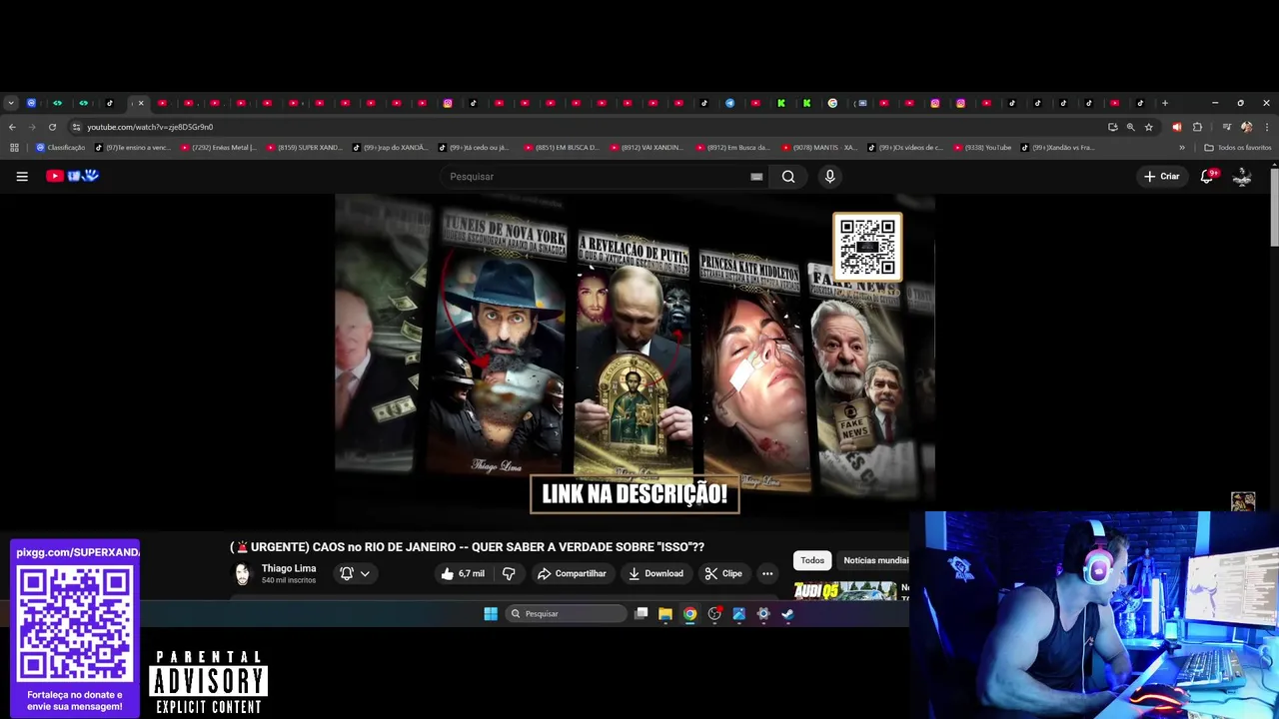
Task: Open the Windows Start button
Action: tap(491, 614)
